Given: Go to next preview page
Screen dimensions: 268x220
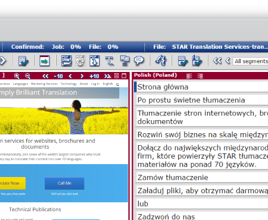Looking at the screenshot, I should pyautogui.click(x=82, y=76).
